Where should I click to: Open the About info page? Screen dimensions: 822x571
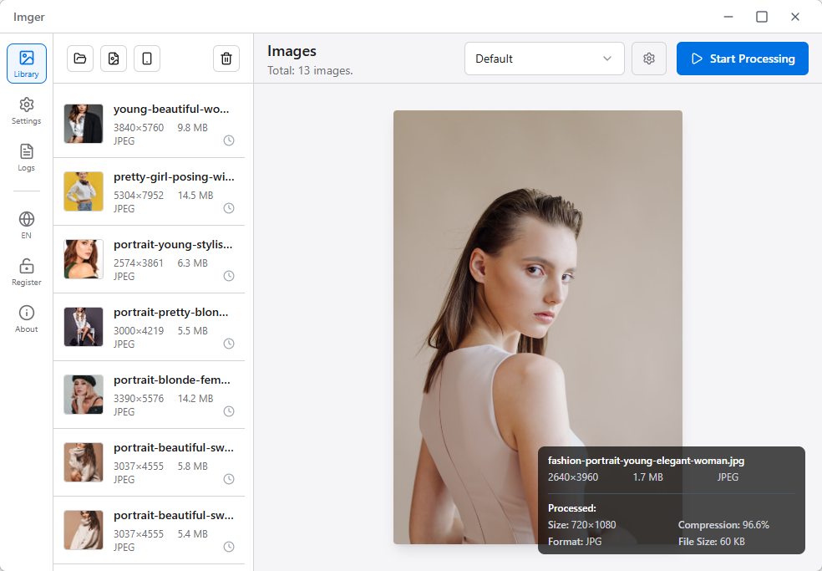click(27, 319)
